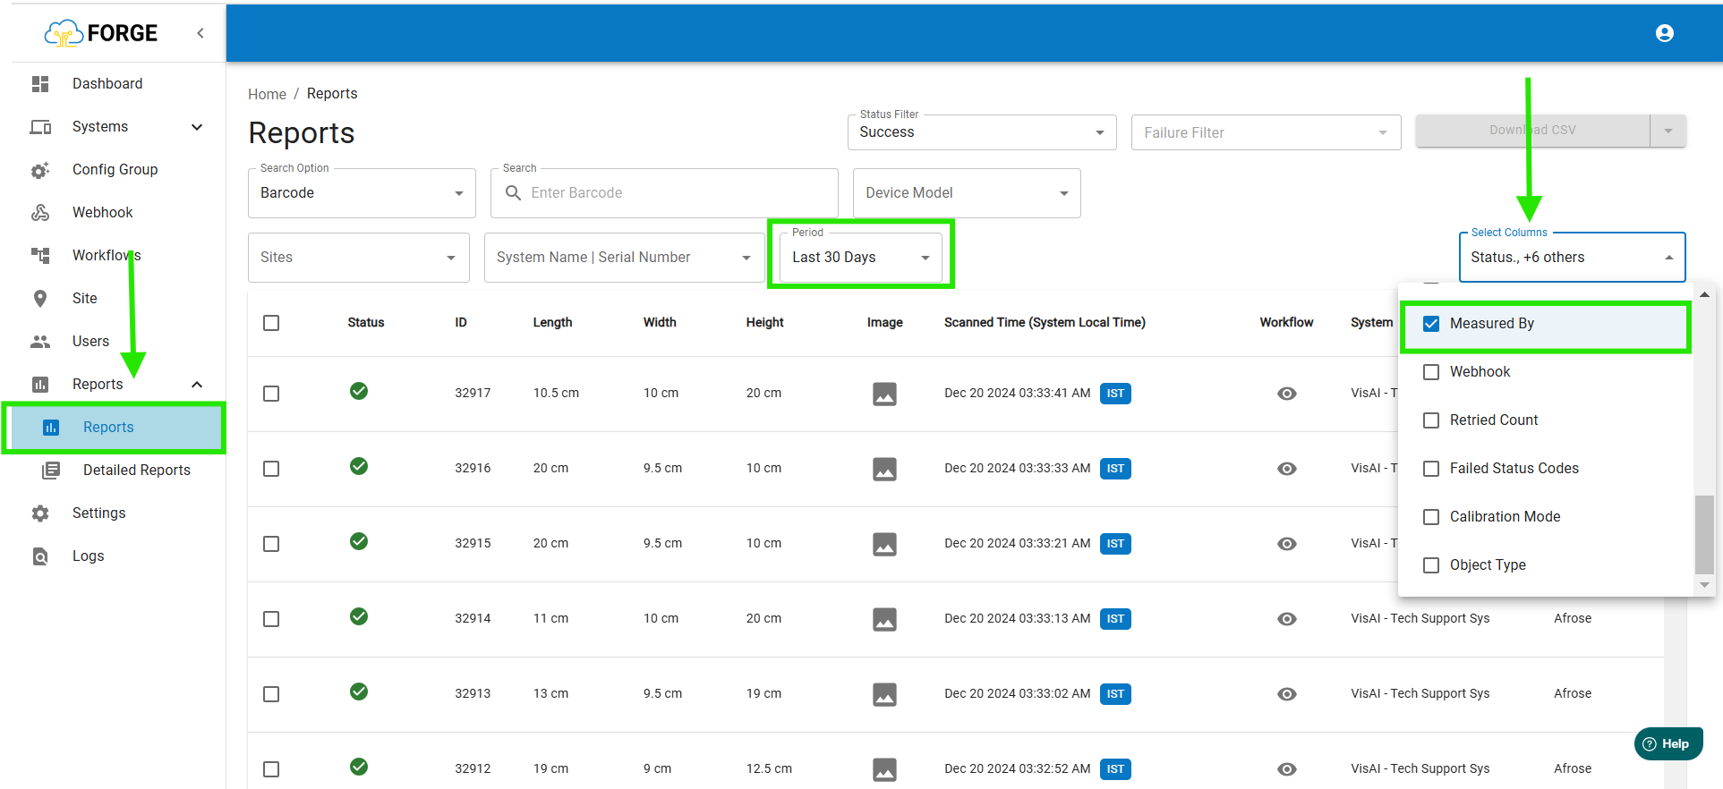Click the IST timezone badge for report 32915
1723x789 pixels.
coord(1114,544)
